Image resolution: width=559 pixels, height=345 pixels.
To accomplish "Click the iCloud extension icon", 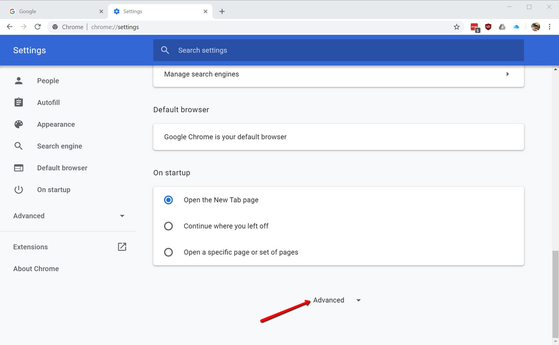I will 516,27.
